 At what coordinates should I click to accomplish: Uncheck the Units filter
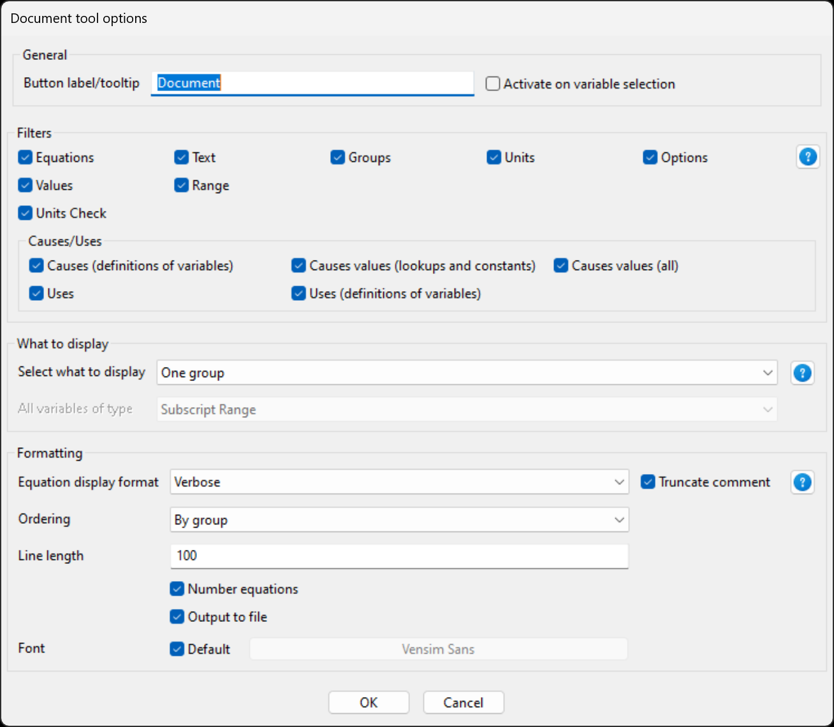494,157
